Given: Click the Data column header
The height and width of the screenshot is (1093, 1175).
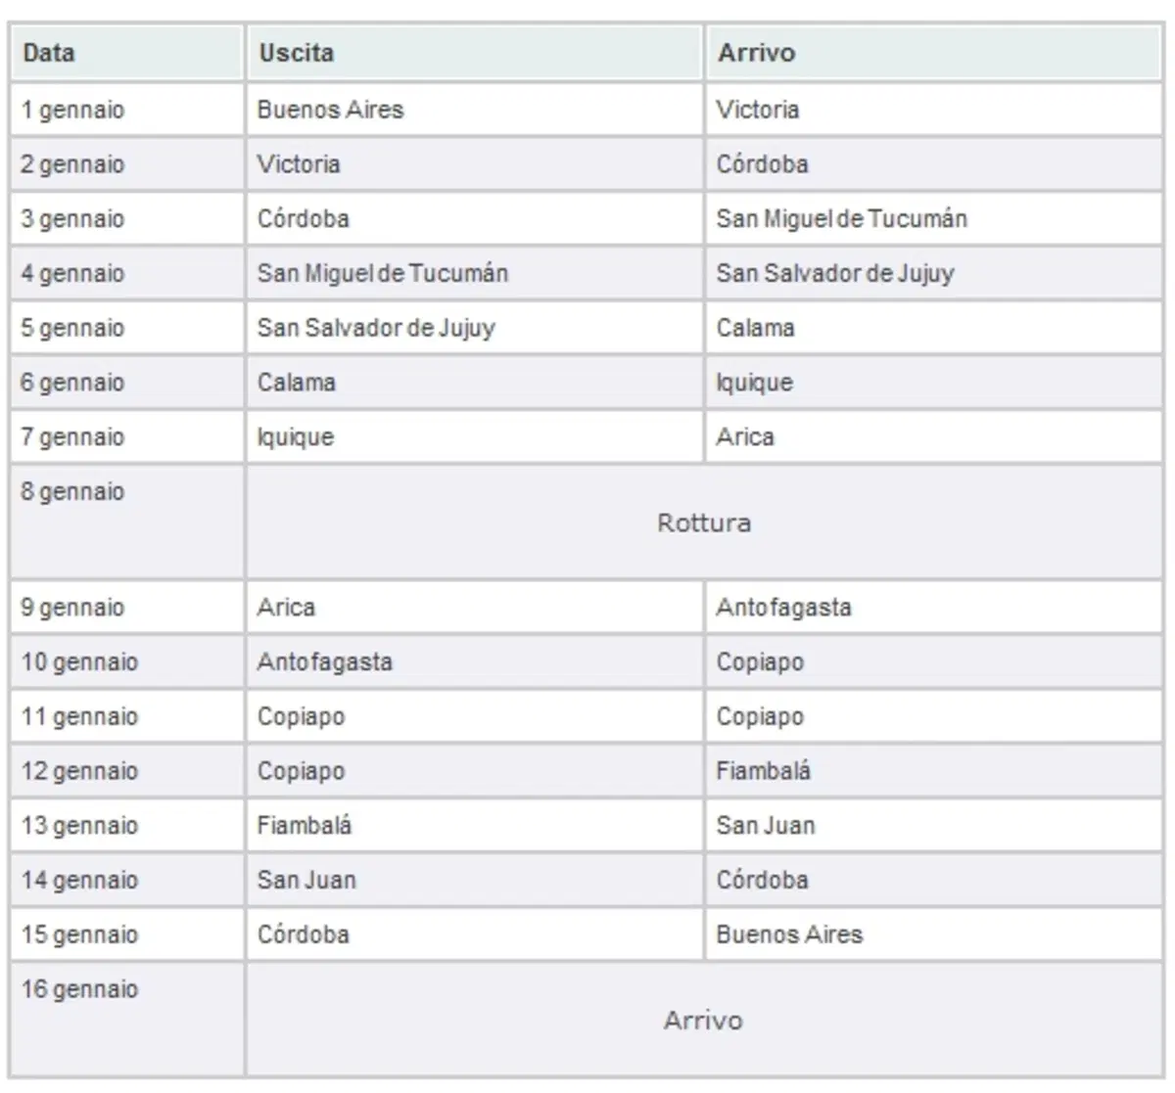Looking at the screenshot, I should coord(127,53).
